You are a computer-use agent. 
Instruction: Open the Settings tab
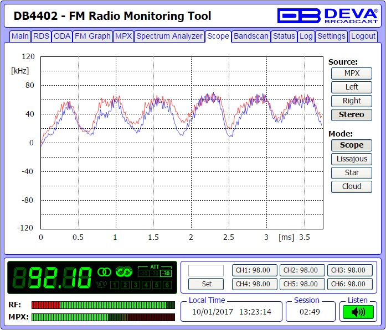point(331,36)
